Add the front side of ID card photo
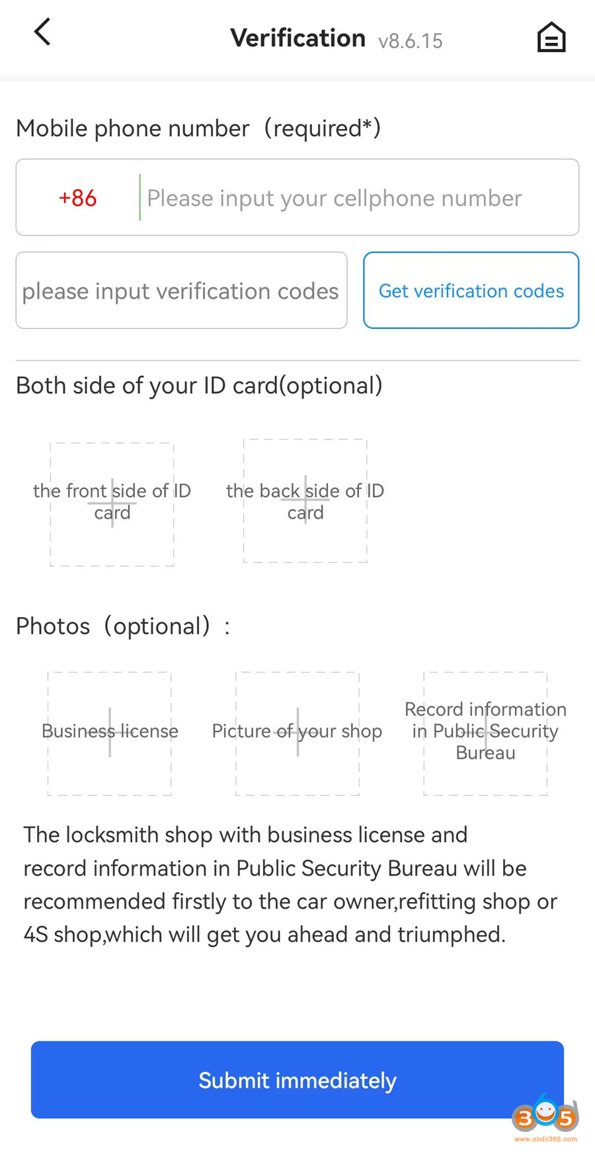The height and width of the screenshot is (1165, 595). pos(112,504)
